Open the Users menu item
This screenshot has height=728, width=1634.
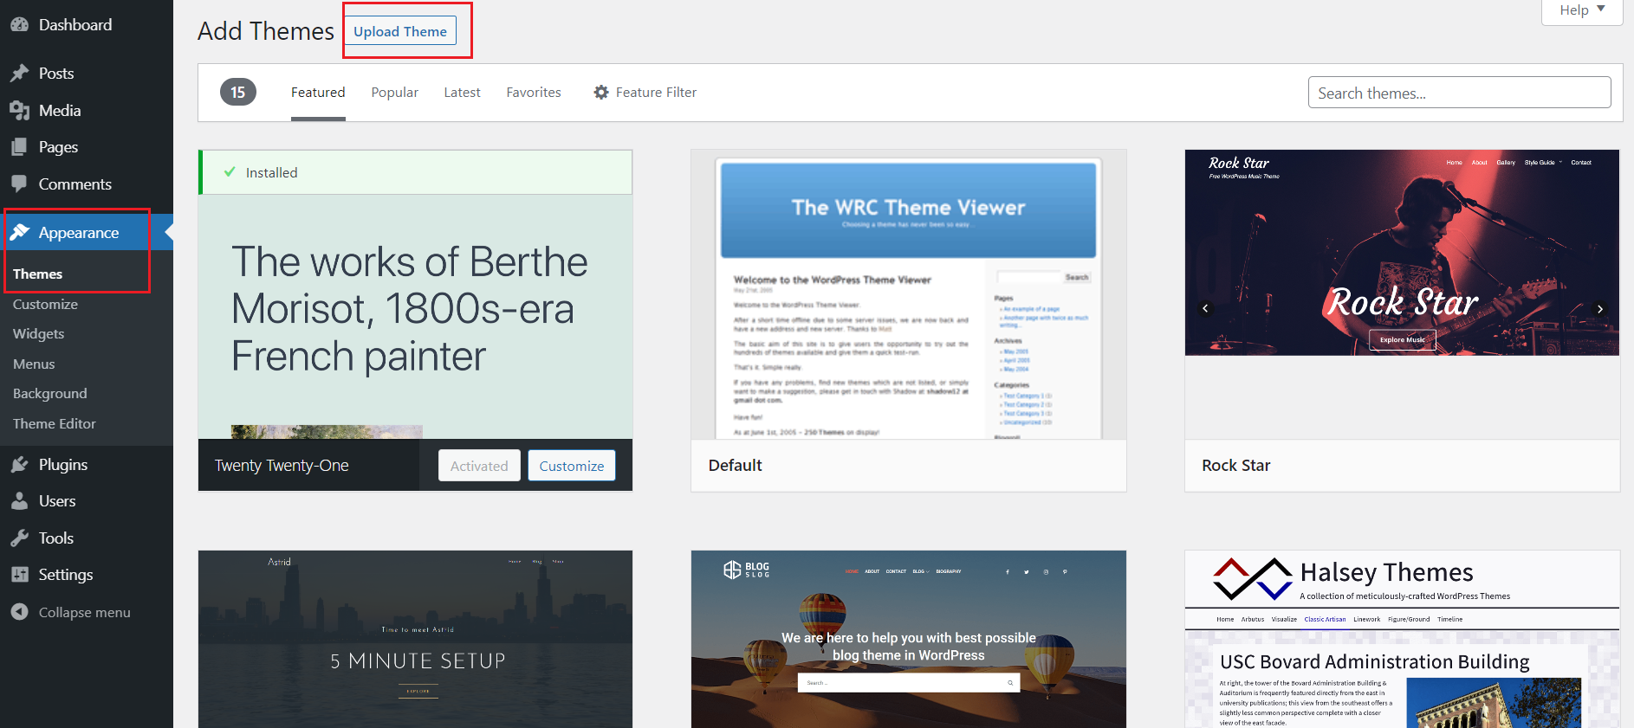click(87, 501)
